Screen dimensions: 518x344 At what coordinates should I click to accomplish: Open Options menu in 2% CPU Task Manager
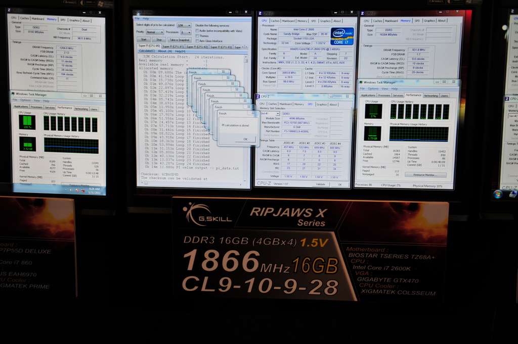[373, 89]
